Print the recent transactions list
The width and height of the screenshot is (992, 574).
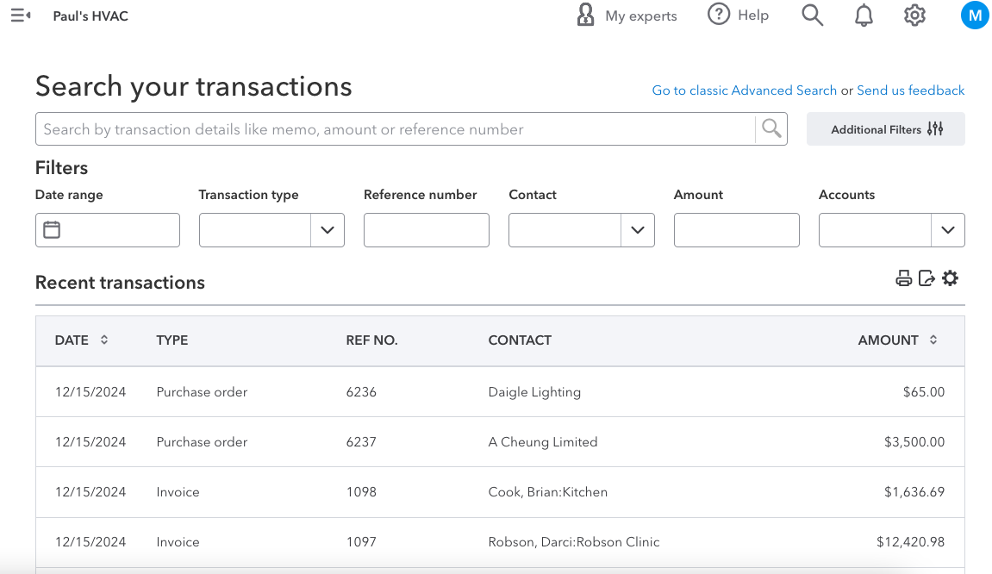click(903, 278)
